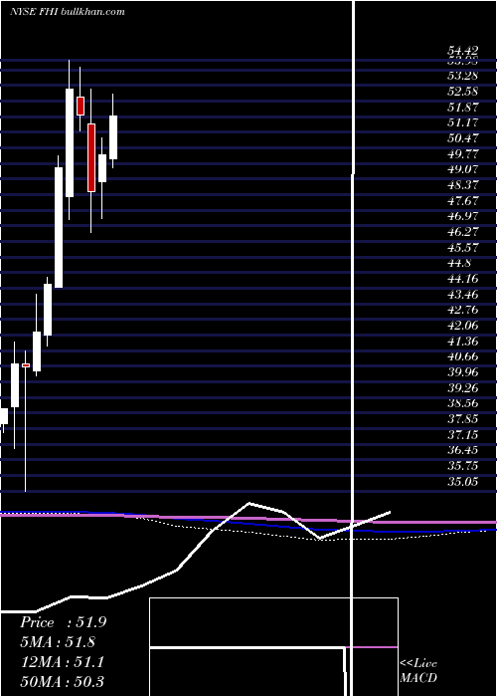Select the 51.17 price axis label
Screen dimensions: 497x697
tap(463, 122)
